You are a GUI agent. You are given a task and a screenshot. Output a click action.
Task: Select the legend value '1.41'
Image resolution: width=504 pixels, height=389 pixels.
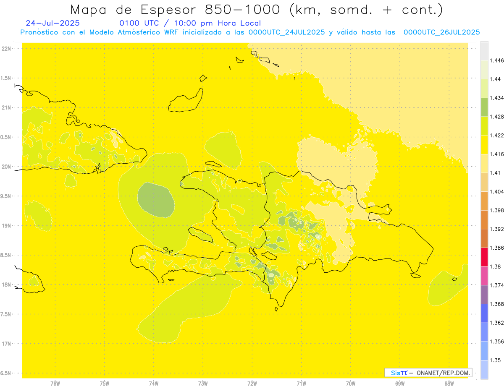[x=495, y=173]
